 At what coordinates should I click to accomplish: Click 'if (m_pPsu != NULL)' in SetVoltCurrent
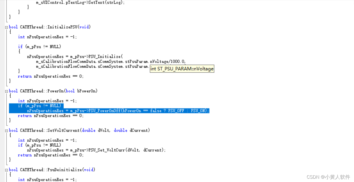point(39,145)
